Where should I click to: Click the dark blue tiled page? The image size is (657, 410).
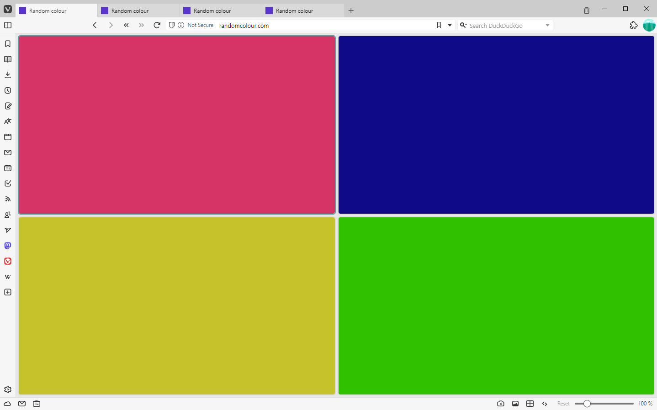496,125
